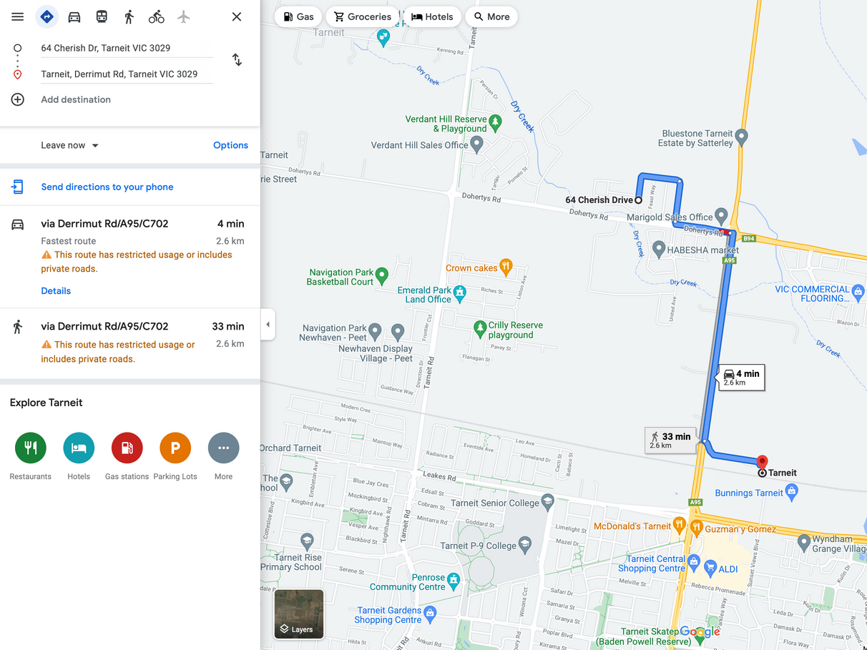Click the Restaurants explore icon

(x=31, y=448)
